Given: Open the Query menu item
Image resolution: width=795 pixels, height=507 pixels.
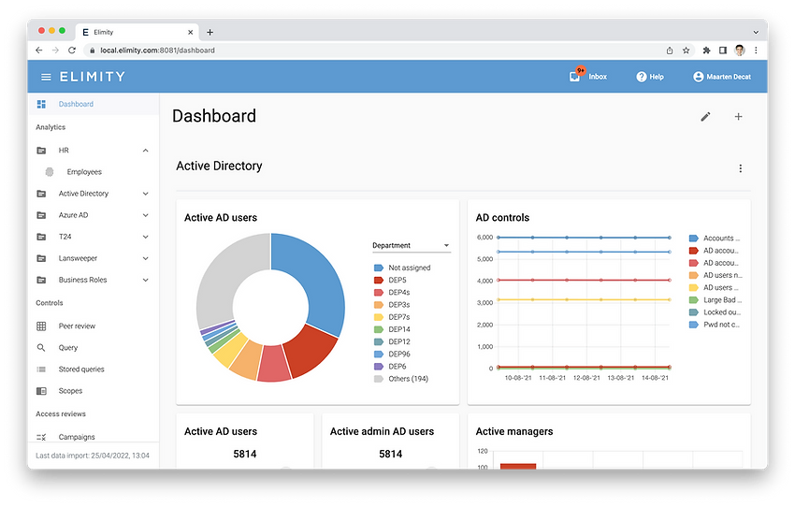Looking at the screenshot, I should coord(94,348).
